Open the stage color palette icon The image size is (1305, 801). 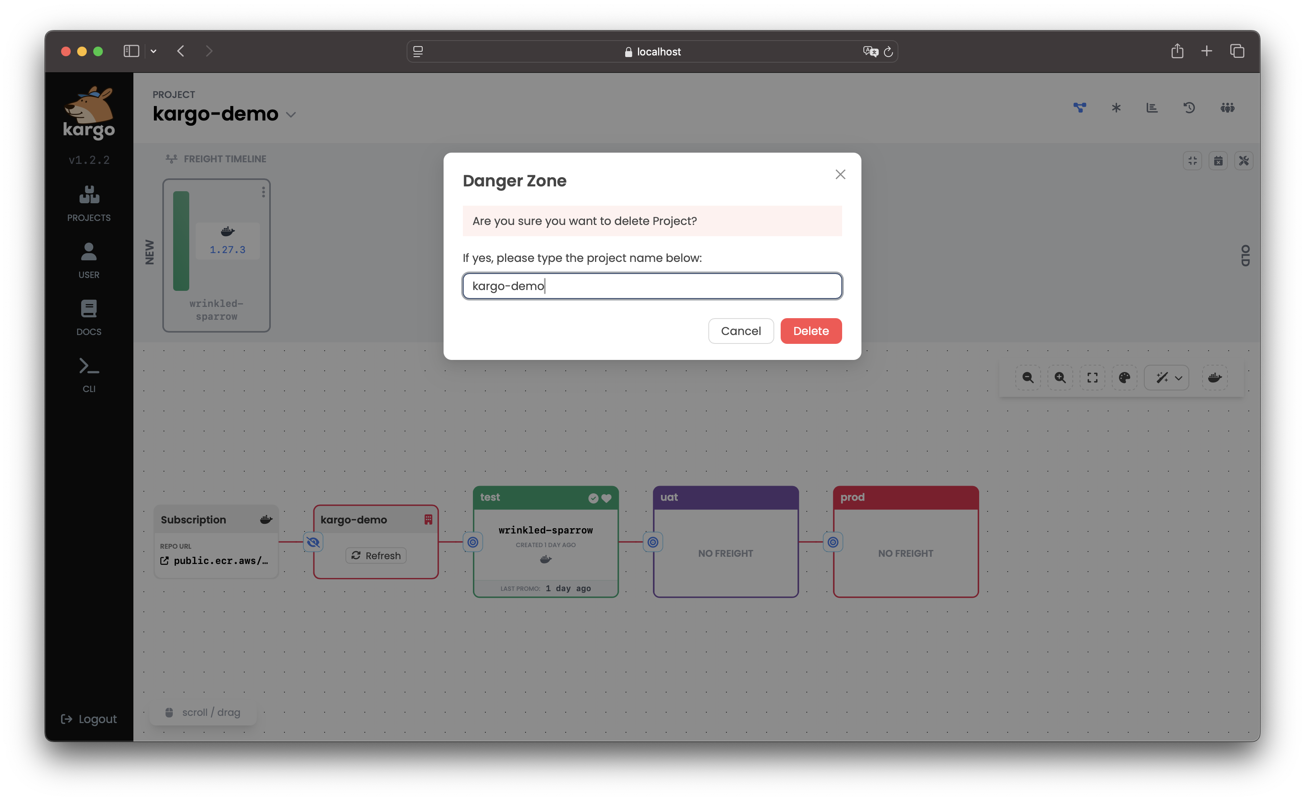point(1124,377)
